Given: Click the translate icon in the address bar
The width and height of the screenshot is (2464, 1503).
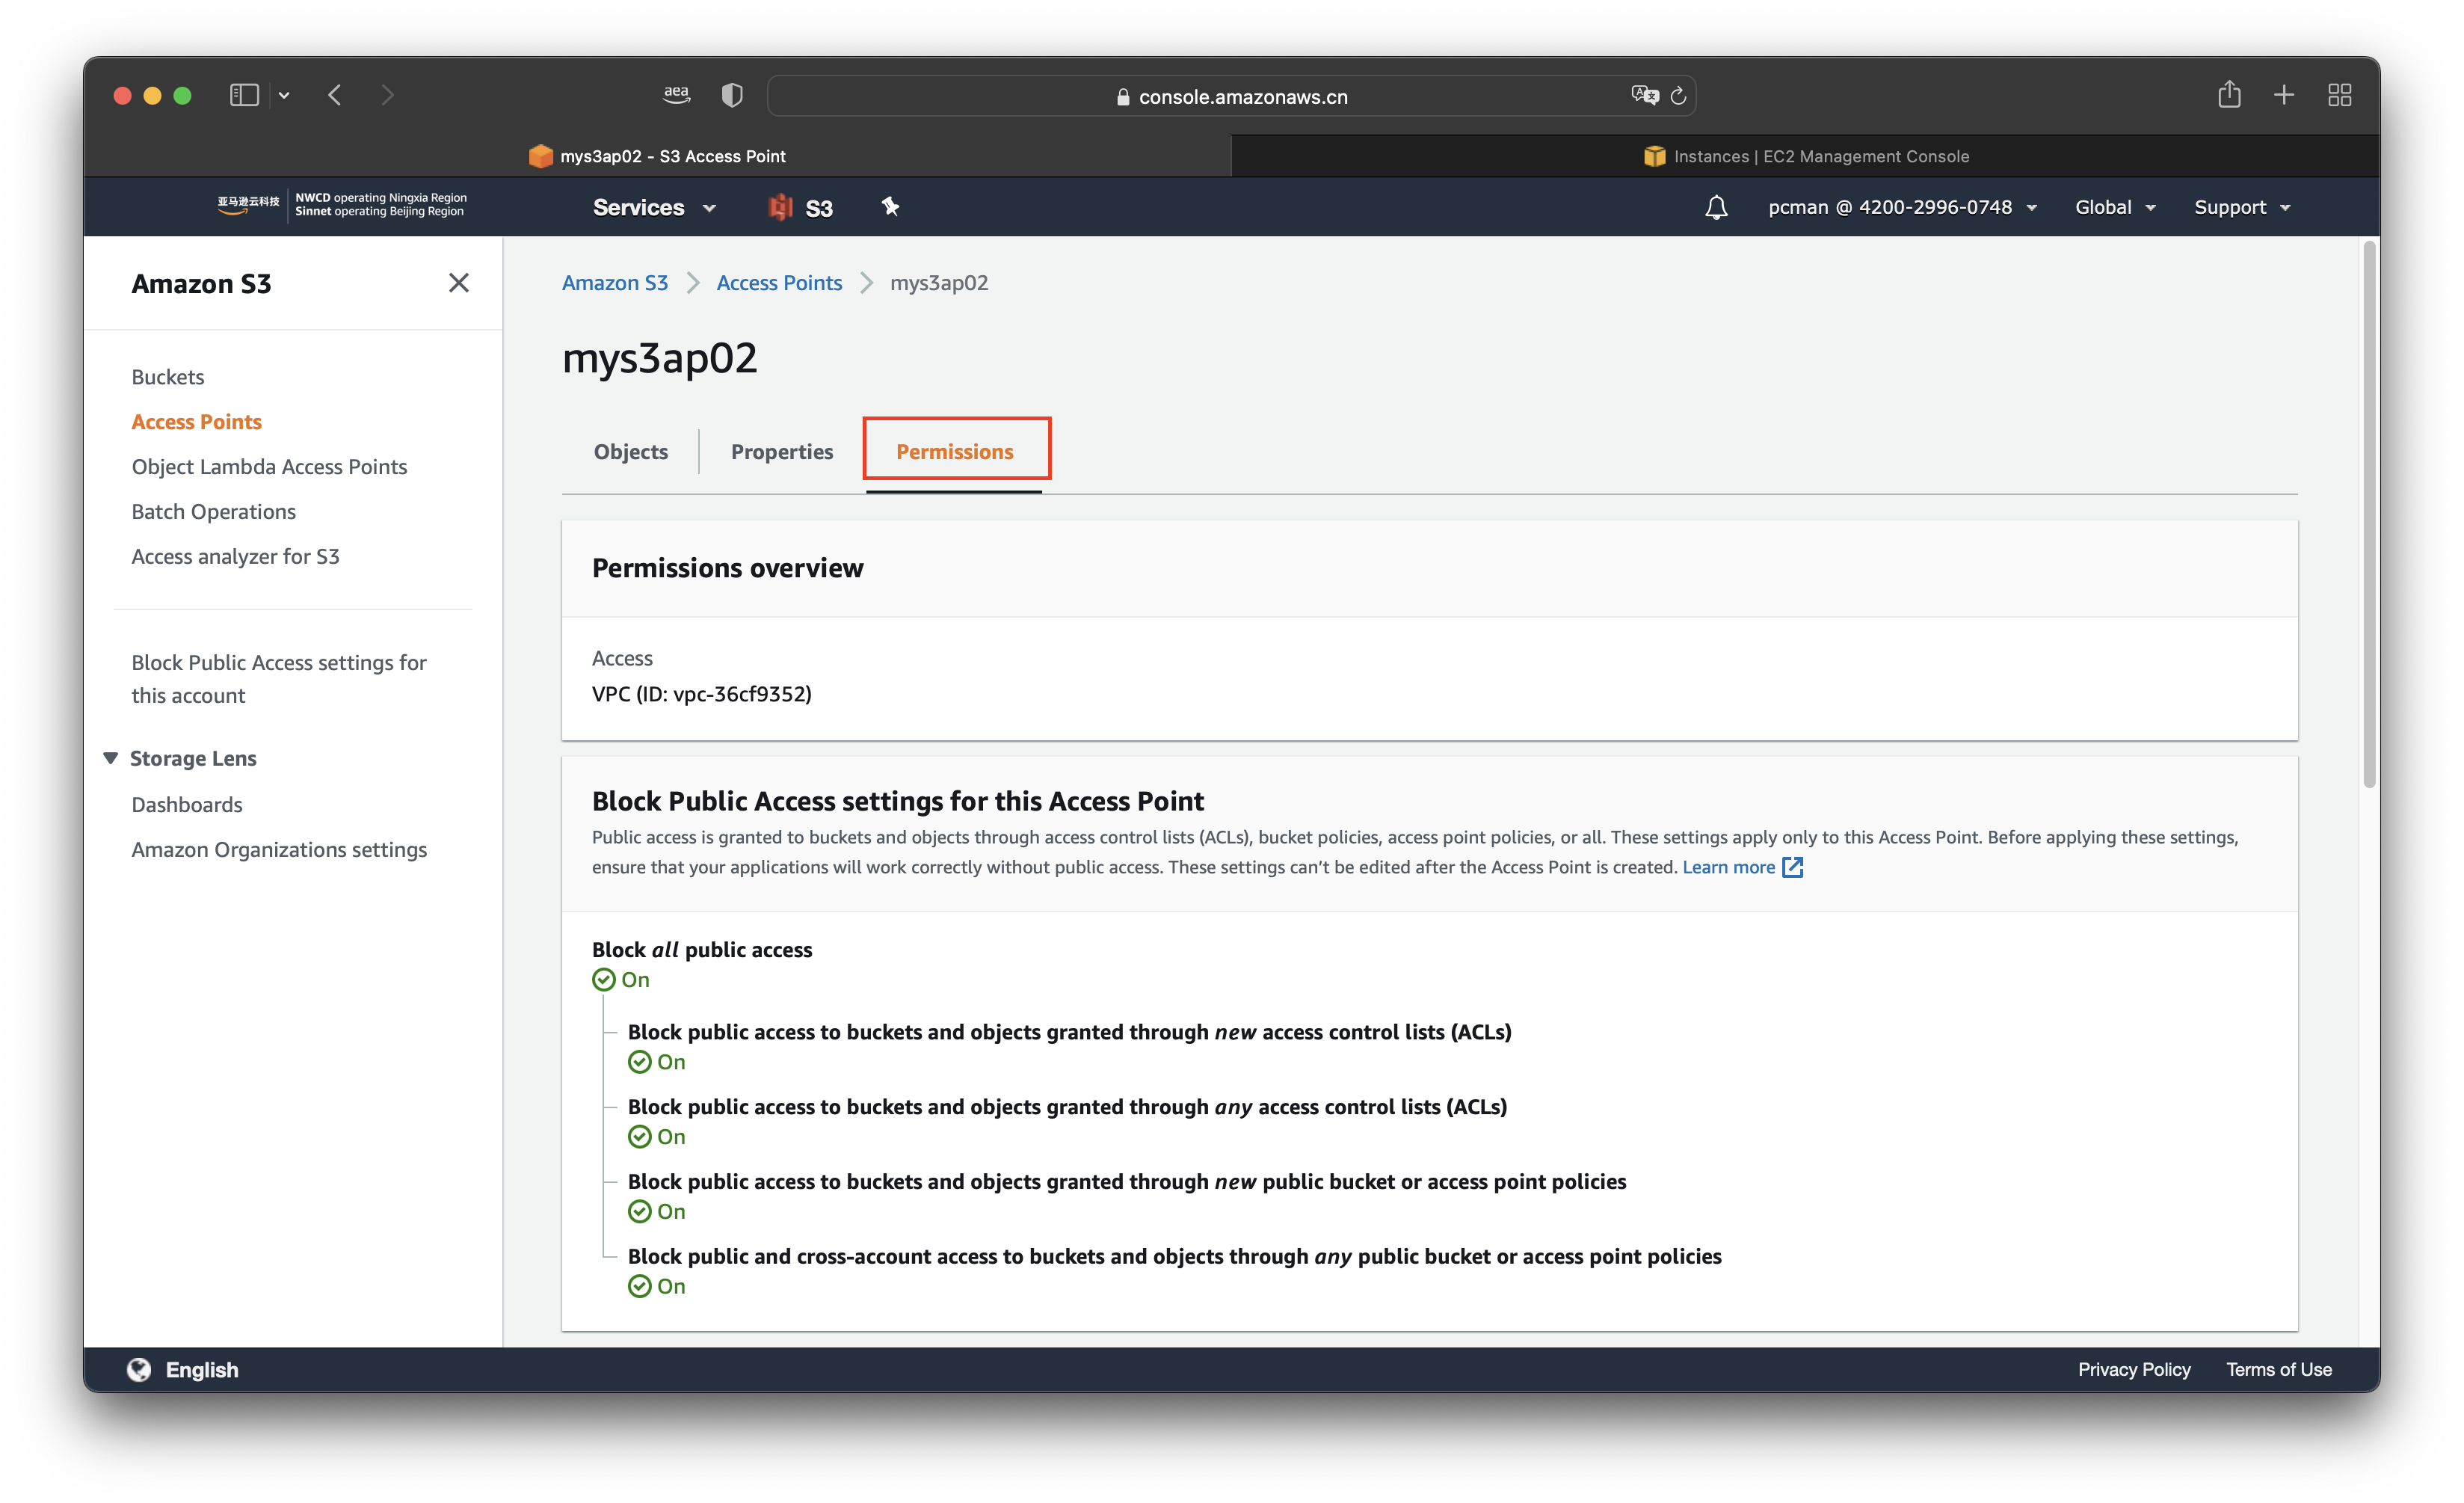Looking at the screenshot, I should pos(1644,95).
